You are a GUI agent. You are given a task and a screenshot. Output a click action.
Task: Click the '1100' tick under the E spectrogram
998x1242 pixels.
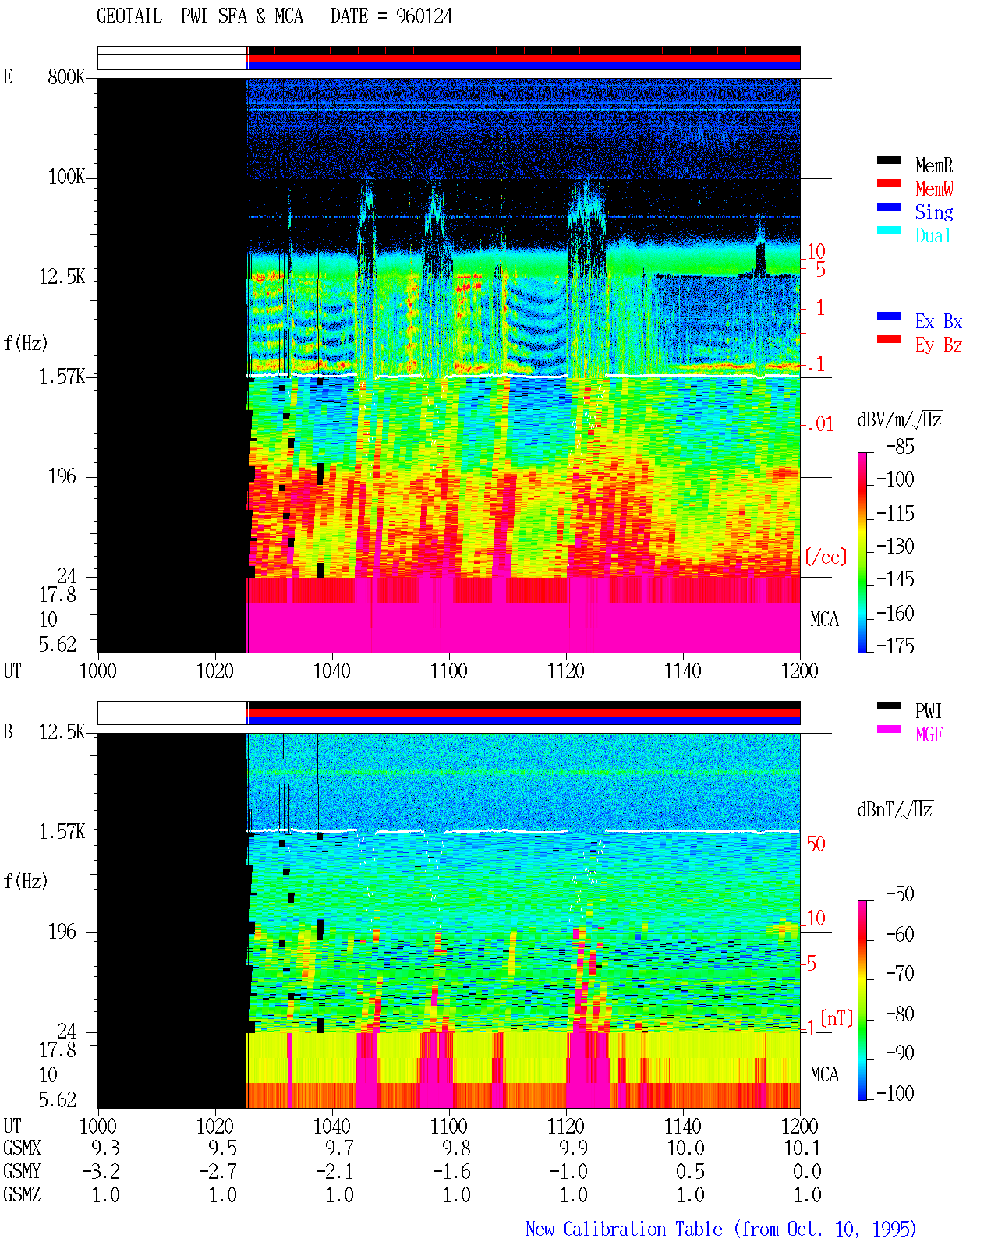point(449,671)
